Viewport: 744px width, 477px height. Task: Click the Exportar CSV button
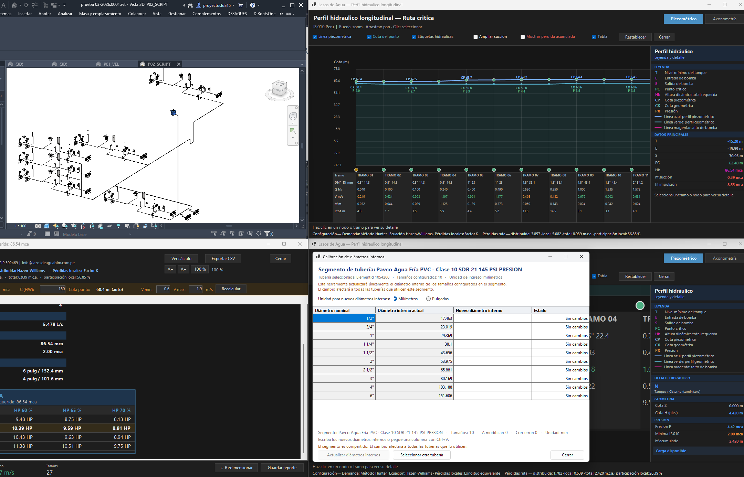223,259
